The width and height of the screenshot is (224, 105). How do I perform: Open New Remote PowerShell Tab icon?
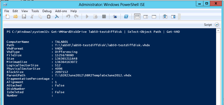click(115, 17)
